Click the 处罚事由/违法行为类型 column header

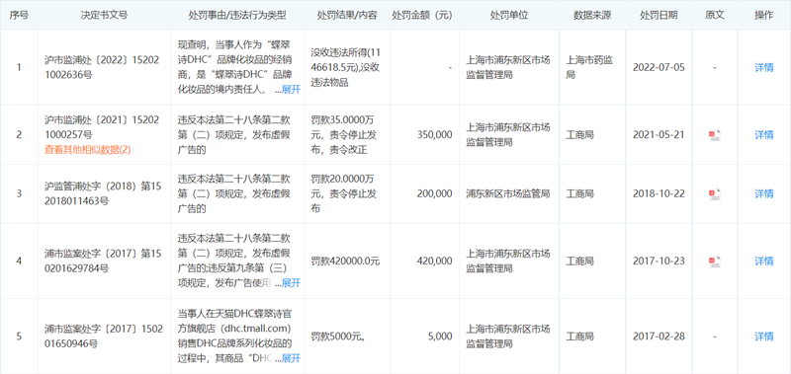pyautogui.click(x=237, y=15)
